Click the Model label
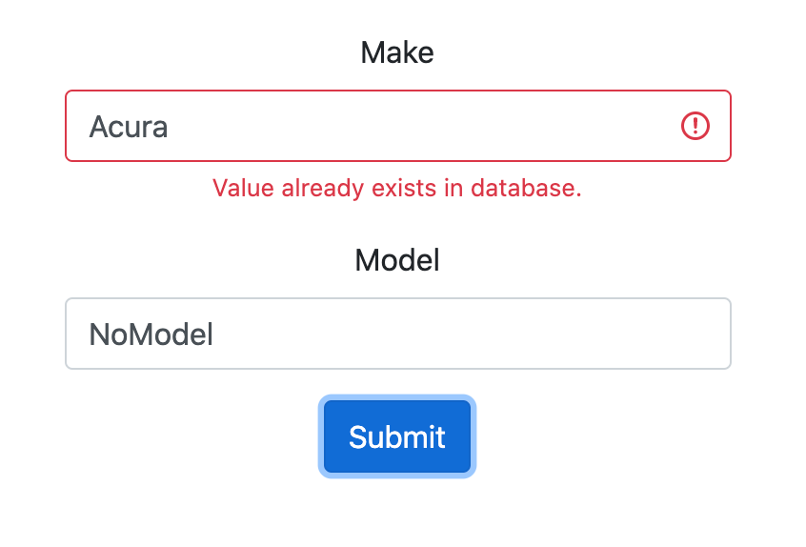Image resolution: width=806 pixels, height=547 pixels. [x=397, y=260]
